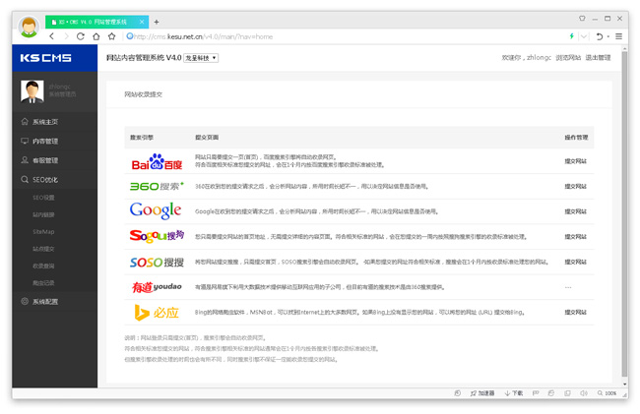Open 下载 downloads in the status bar
This screenshot has width=640, height=414.
(x=514, y=393)
